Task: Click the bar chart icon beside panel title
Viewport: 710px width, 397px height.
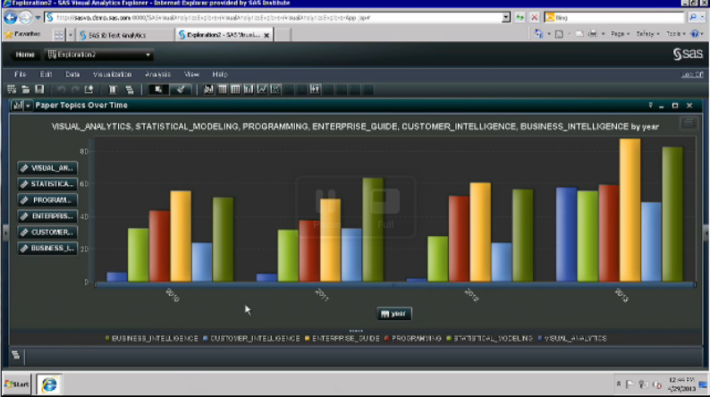Action: click(17, 106)
